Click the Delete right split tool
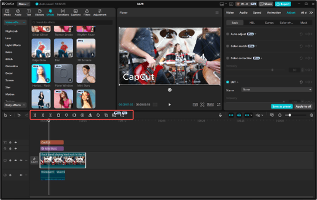 [51, 115]
